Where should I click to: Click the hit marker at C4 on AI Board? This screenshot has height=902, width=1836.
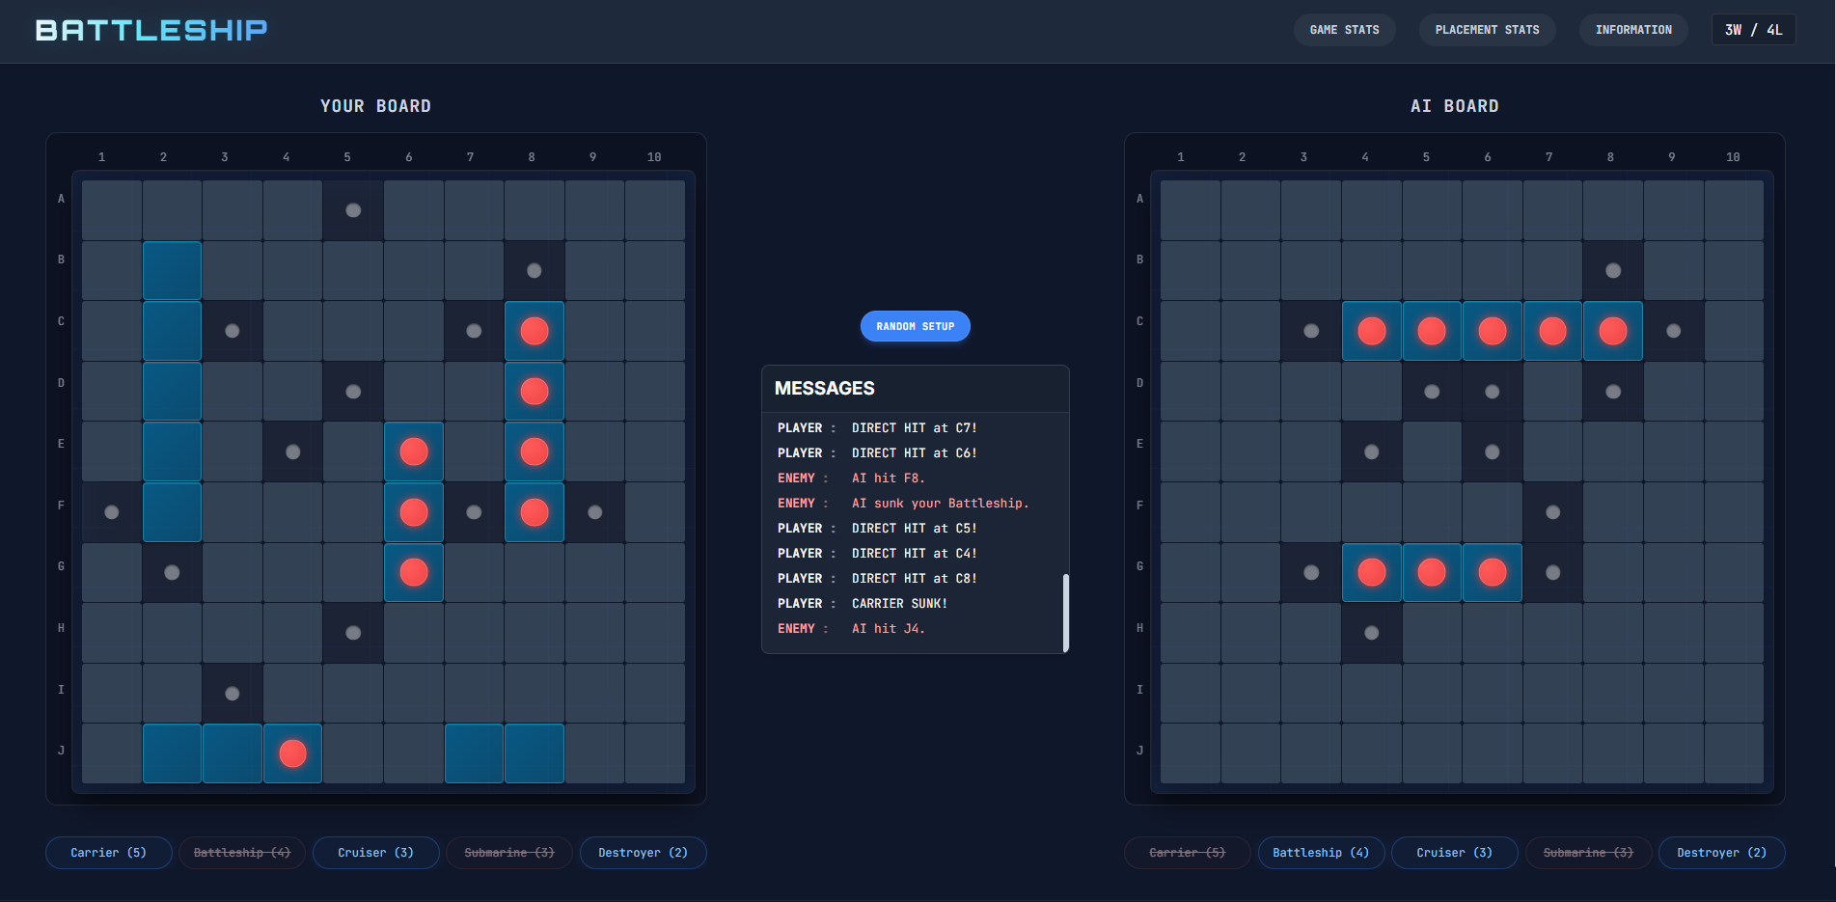[1371, 331]
